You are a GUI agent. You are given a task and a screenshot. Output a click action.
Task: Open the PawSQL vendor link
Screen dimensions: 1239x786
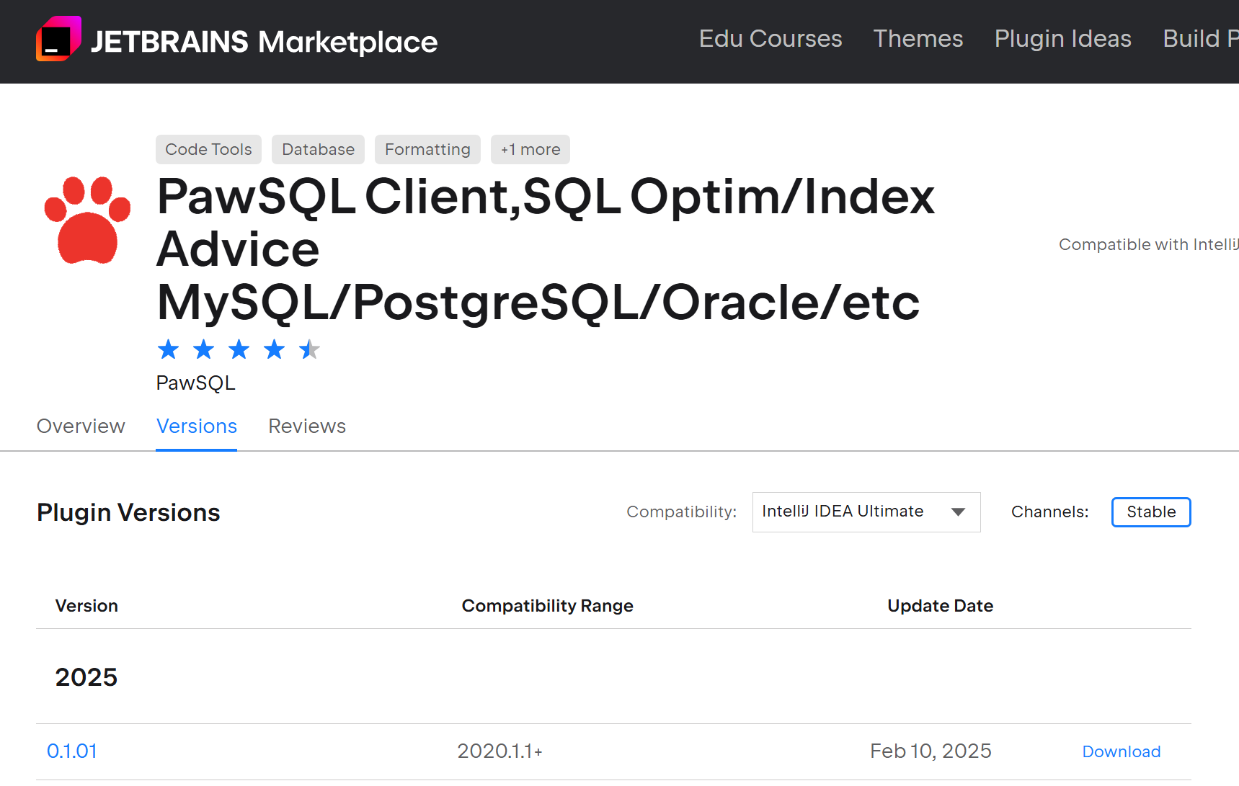pyautogui.click(x=196, y=383)
